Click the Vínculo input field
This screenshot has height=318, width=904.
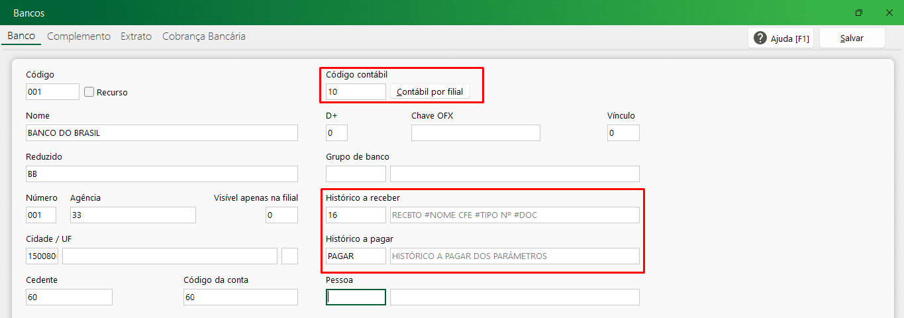pyautogui.click(x=623, y=132)
